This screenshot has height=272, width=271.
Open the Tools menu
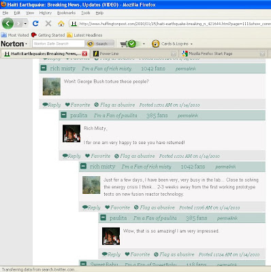(86, 13)
